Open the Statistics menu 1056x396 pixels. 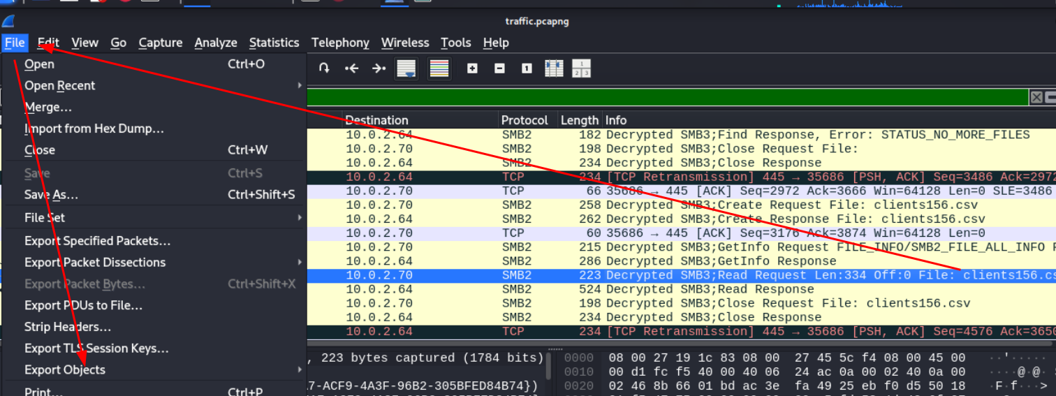[x=274, y=43]
